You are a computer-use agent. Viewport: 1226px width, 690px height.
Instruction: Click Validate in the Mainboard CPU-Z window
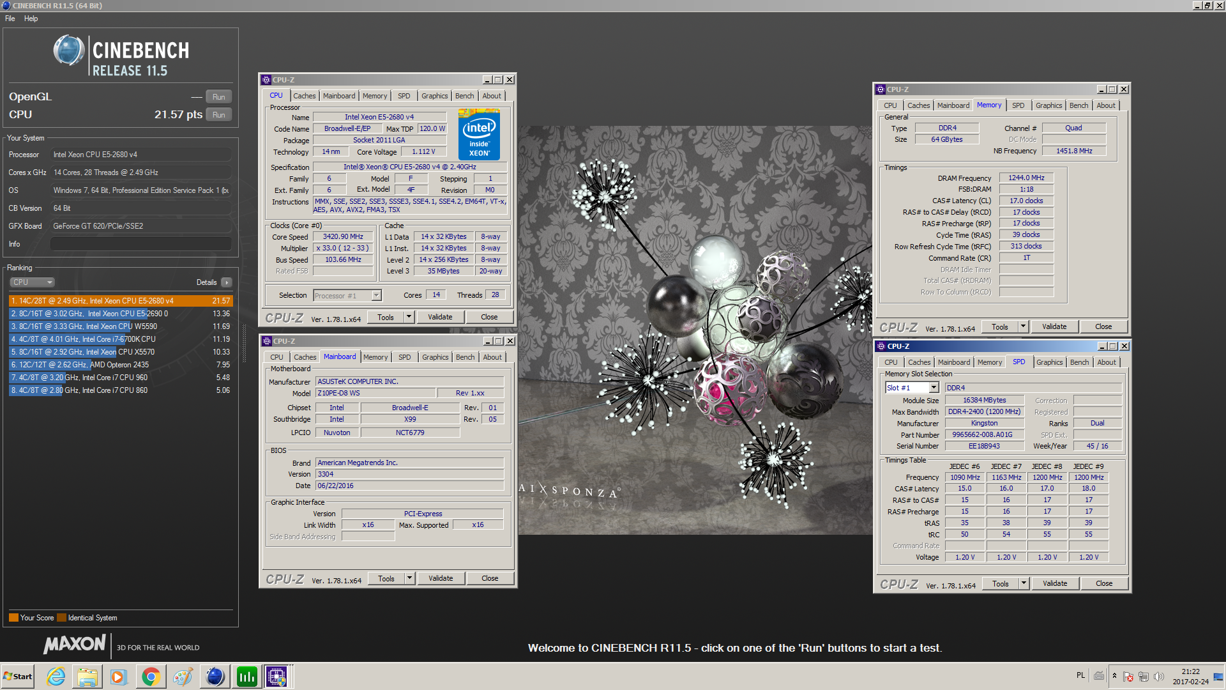[x=441, y=579]
